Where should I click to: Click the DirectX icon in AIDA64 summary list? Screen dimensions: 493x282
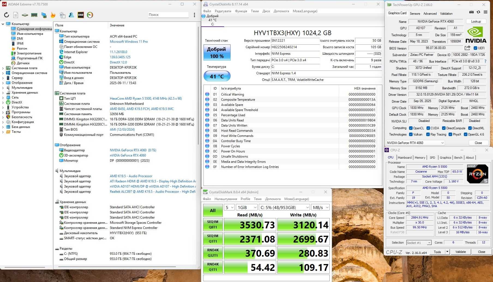[x=61, y=62]
